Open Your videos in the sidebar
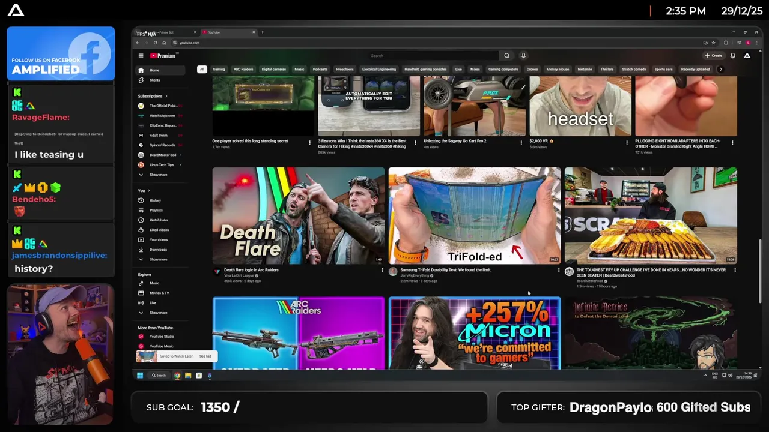This screenshot has height=432, width=769. [x=160, y=239]
